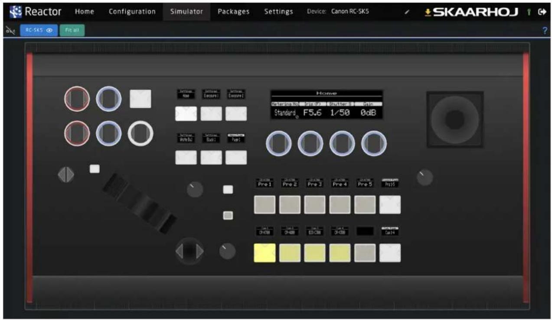Select the Cam 3 yellow button
This screenshot has height=320, width=552.
click(315, 253)
